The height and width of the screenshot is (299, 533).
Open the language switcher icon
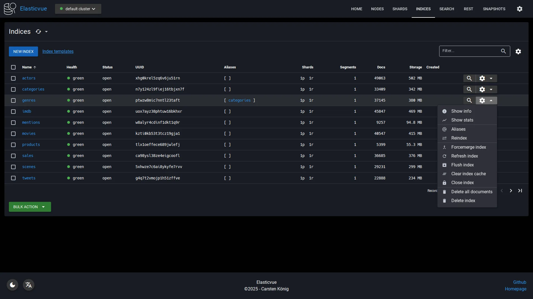click(x=28, y=285)
